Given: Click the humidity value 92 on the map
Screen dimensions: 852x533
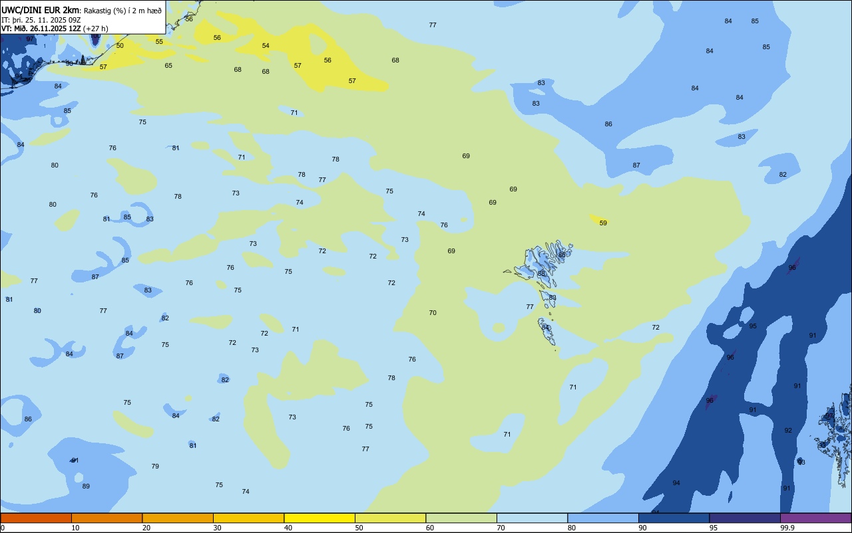Looking at the screenshot, I should 788,431.
